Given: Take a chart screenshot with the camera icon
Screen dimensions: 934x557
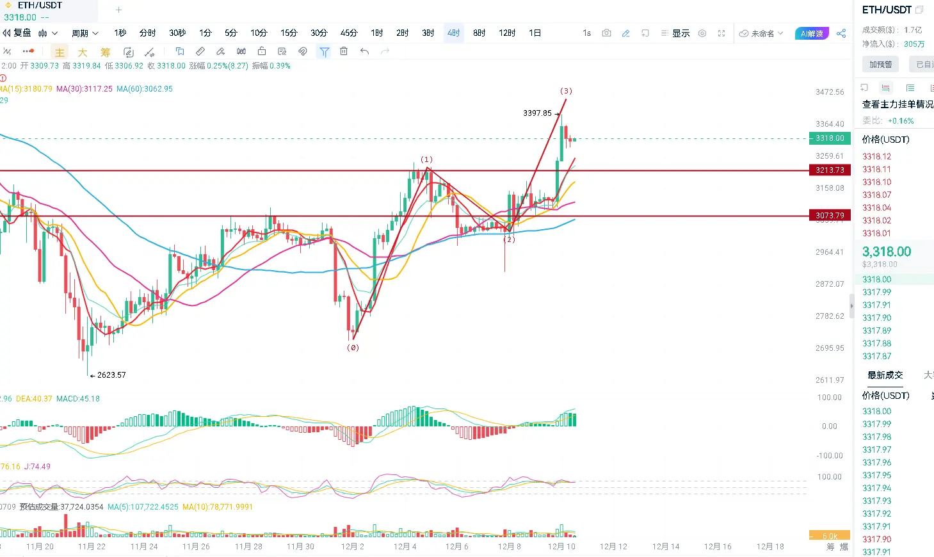Looking at the screenshot, I should pyautogui.click(x=606, y=33).
